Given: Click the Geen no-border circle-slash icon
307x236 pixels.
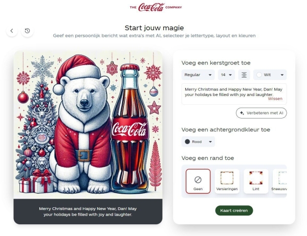Looking at the screenshot, I should 198,179.
